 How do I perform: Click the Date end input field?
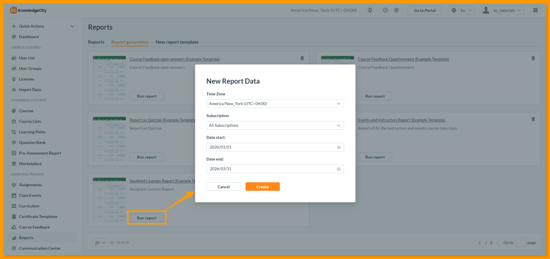click(275, 169)
